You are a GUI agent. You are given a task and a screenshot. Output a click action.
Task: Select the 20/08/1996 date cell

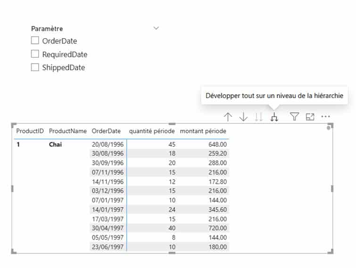[x=108, y=145]
